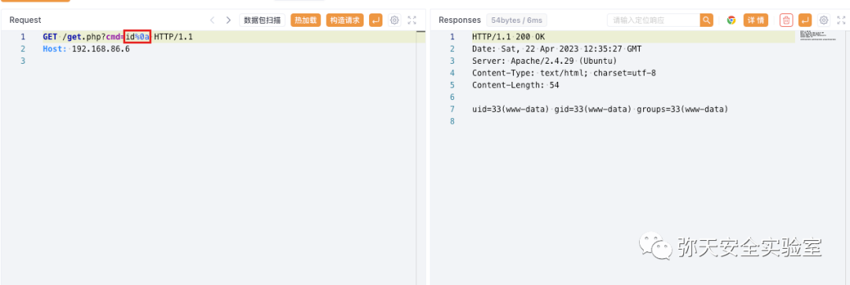Click the response search input field
Viewport: 850px width, 285px height.
tap(653, 20)
